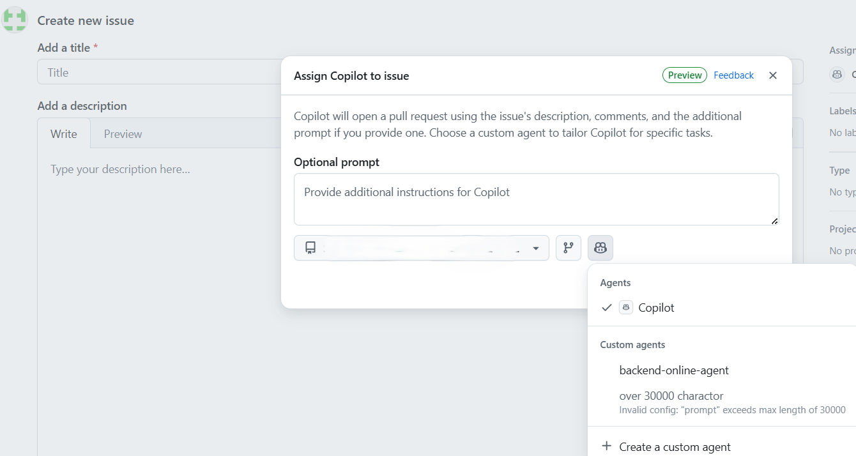Select the checked Copilot agent option
This screenshot has width=856, height=456.
pyautogui.click(x=656, y=308)
